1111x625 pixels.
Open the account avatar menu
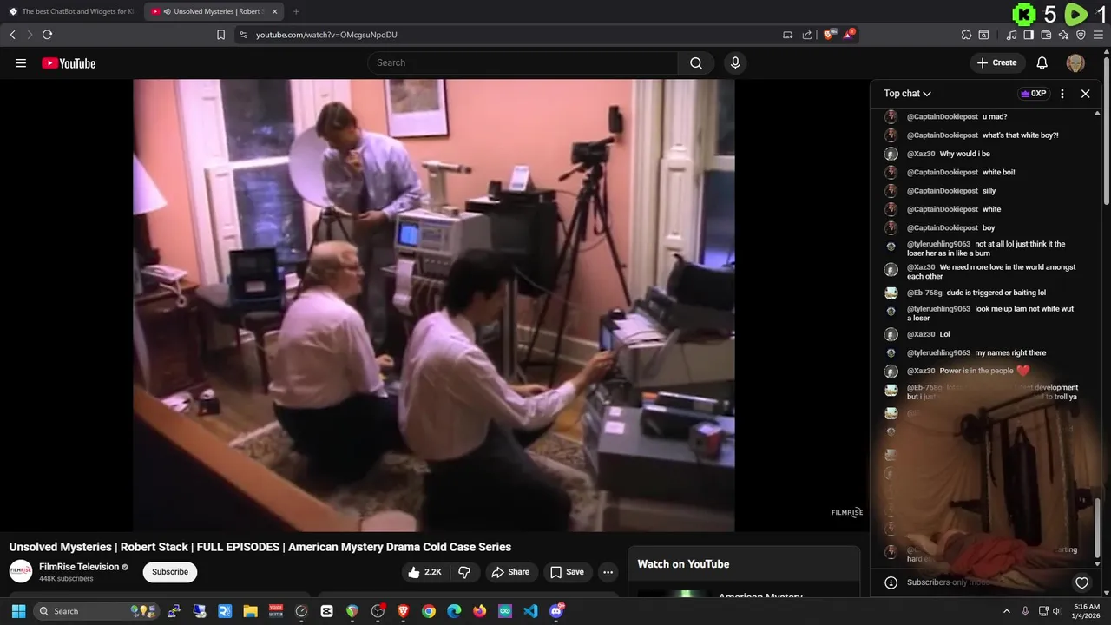(x=1075, y=62)
